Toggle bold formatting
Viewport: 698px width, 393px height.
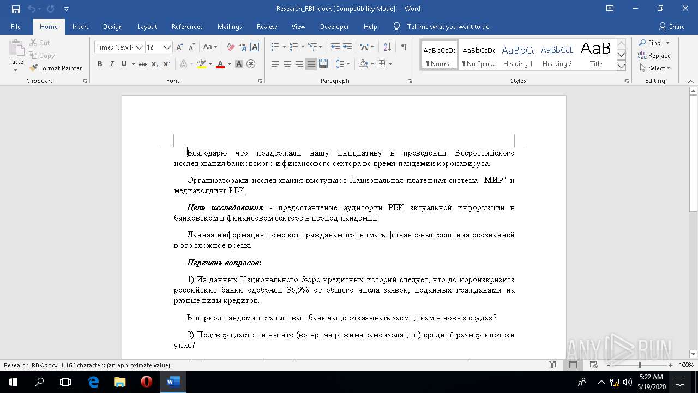coord(100,64)
